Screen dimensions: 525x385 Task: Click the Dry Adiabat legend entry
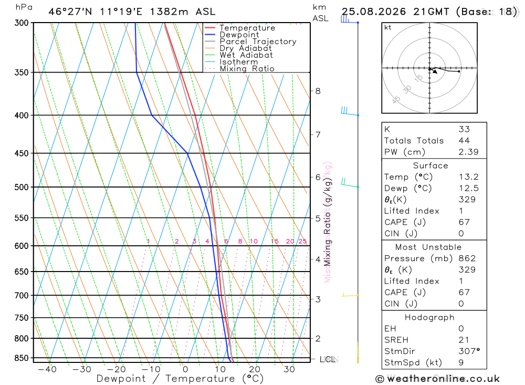click(238, 48)
